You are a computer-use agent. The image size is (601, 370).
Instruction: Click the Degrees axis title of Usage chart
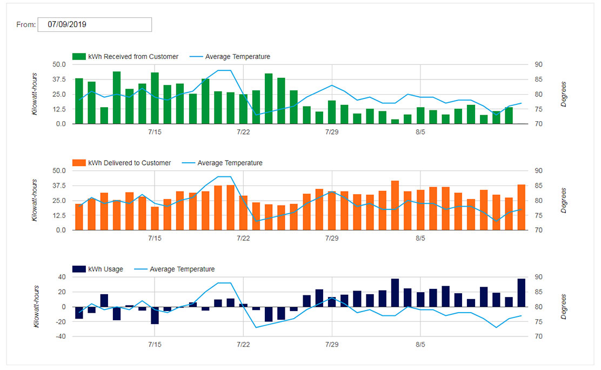pos(564,307)
